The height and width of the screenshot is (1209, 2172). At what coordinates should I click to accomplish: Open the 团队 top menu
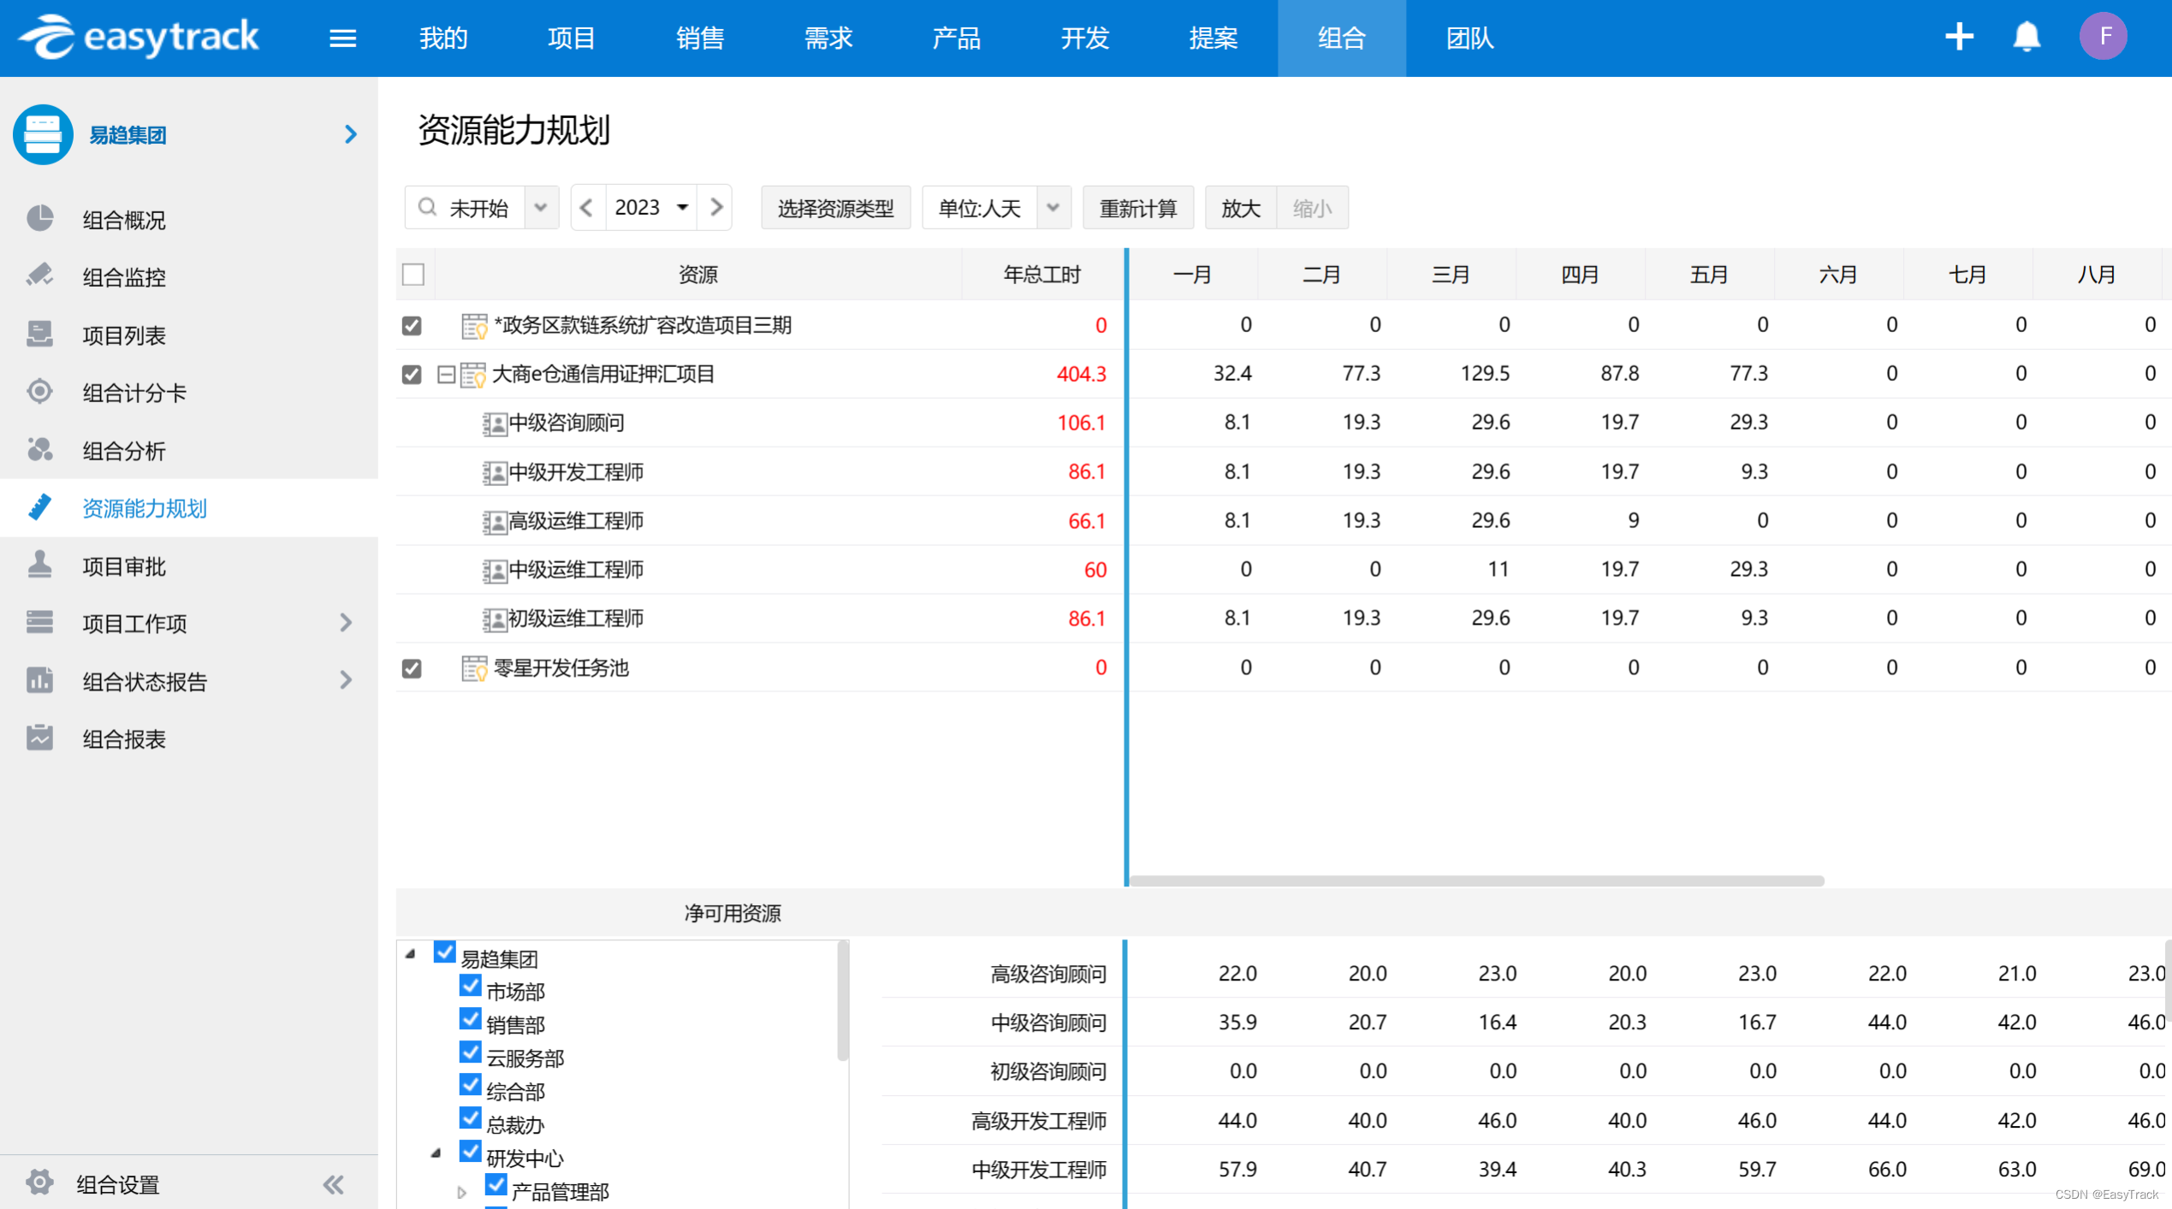click(x=1469, y=39)
